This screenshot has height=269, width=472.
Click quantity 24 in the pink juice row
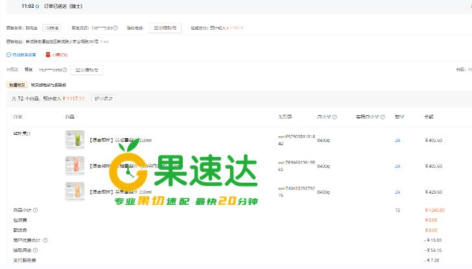(x=397, y=166)
